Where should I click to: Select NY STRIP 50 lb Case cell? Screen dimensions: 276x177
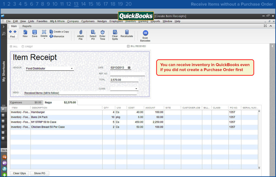(x=66, y=122)
